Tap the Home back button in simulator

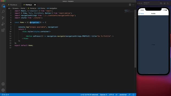(141, 14)
